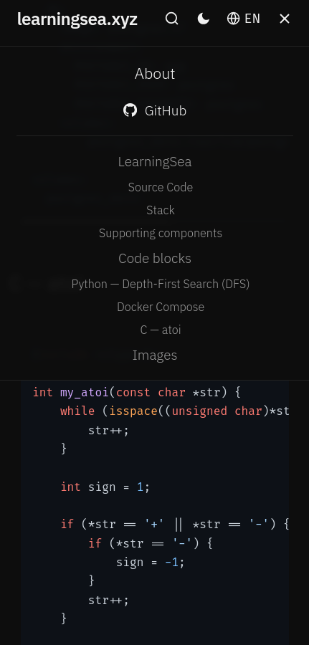The image size is (309, 645).
Task: Click the GitHub octocat icon
Action: [x=130, y=110]
